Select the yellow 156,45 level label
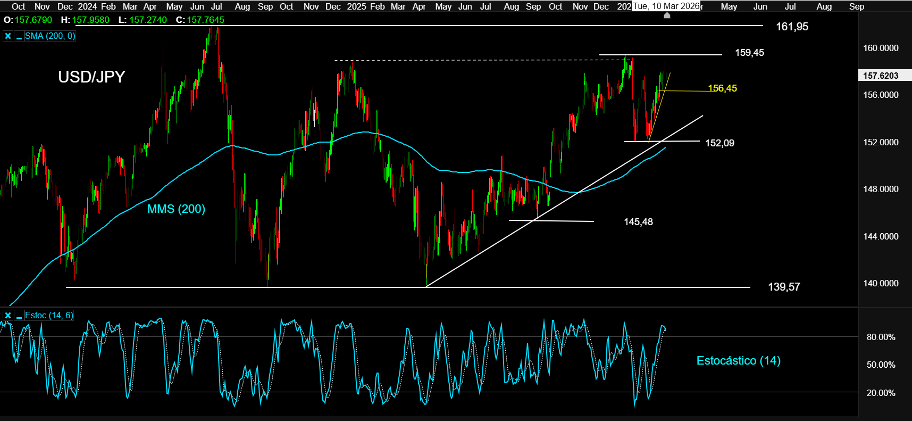The image size is (912, 421). coord(722,88)
